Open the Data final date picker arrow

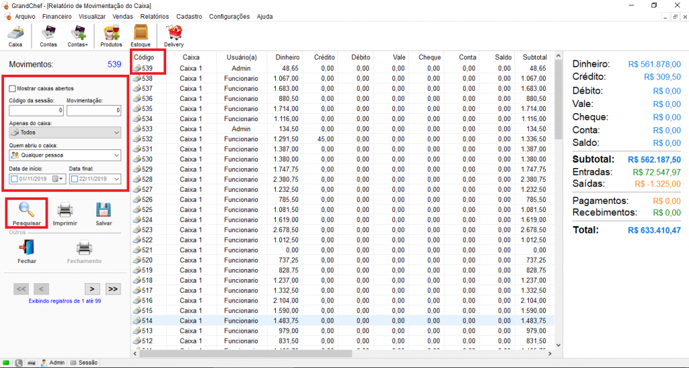click(116, 179)
